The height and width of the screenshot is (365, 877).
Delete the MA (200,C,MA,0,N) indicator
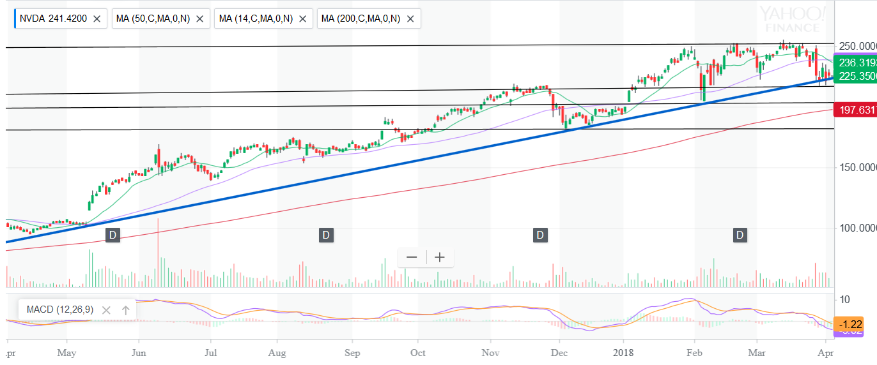coord(410,19)
